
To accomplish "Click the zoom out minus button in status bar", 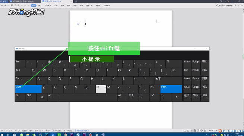I will (216, 130).
